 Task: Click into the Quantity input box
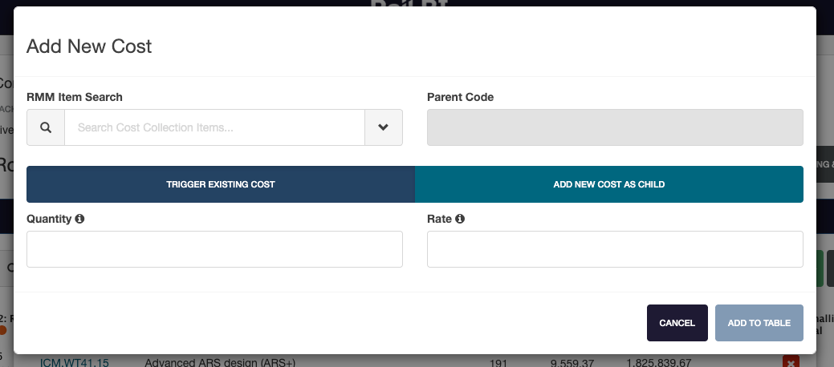click(x=214, y=249)
